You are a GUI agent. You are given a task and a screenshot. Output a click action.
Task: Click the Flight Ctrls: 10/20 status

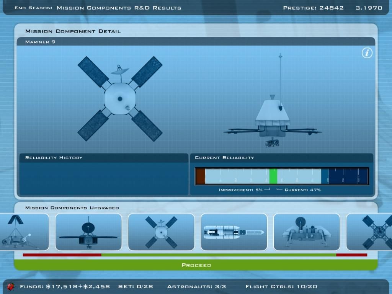(x=281, y=286)
